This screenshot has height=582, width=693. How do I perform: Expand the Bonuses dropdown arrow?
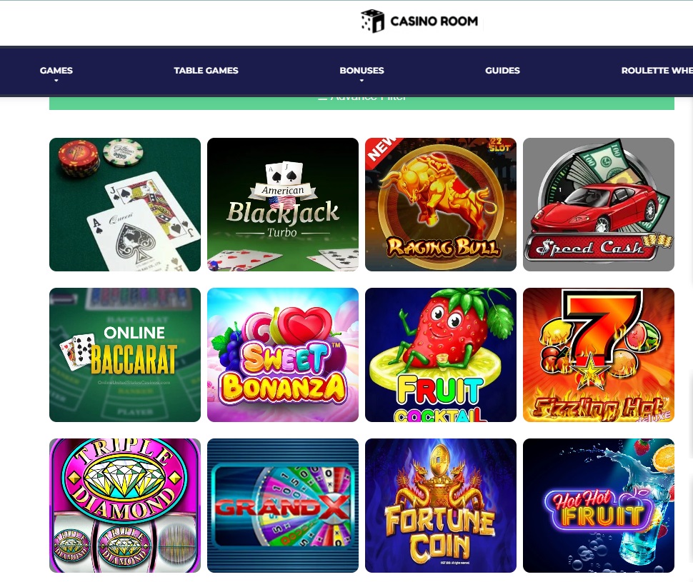362,81
